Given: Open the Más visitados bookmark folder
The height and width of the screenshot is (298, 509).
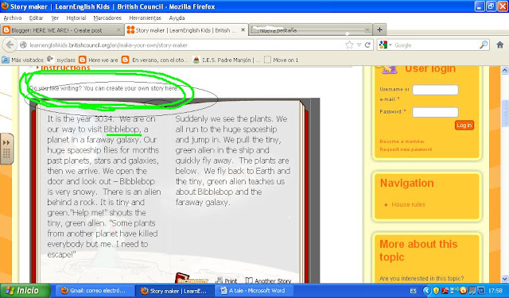Looking at the screenshot, I should pos(22,60).
